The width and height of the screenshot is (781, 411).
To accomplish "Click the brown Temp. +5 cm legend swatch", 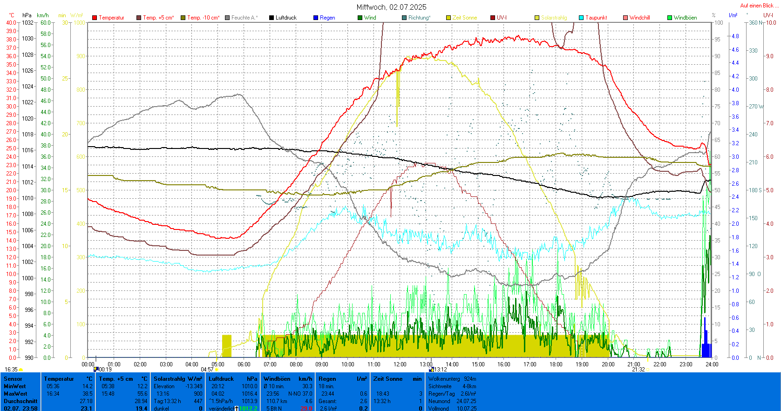I will 139,18.
